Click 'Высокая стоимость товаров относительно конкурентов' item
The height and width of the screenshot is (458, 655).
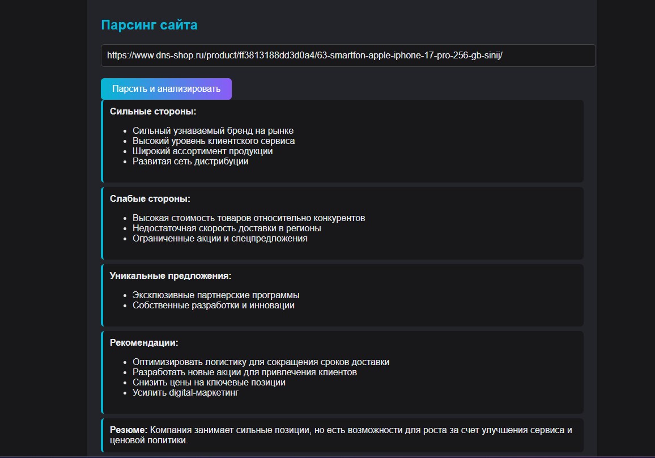pyautogui.click(x=249, y=218)
